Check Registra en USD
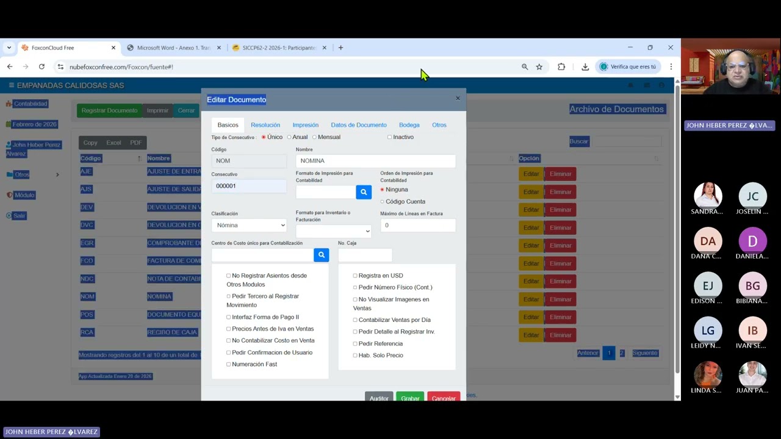 click(x=355, y=276)
